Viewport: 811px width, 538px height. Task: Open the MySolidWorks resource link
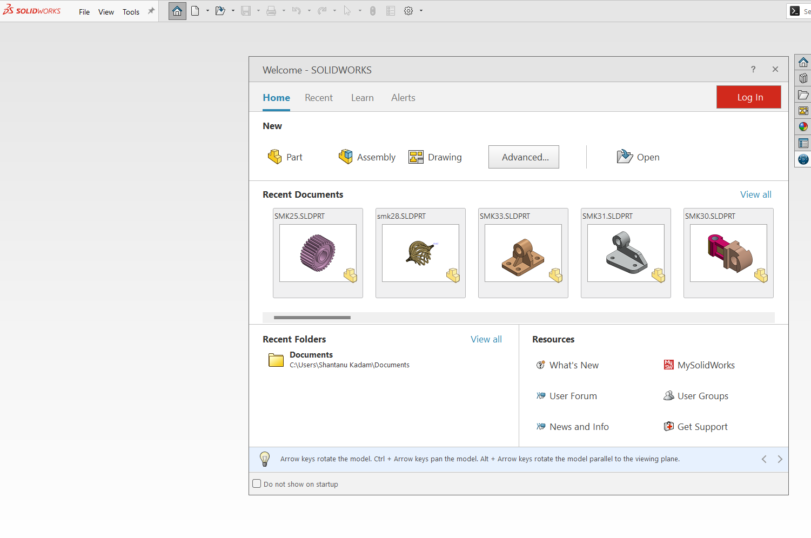click(699, 365)
